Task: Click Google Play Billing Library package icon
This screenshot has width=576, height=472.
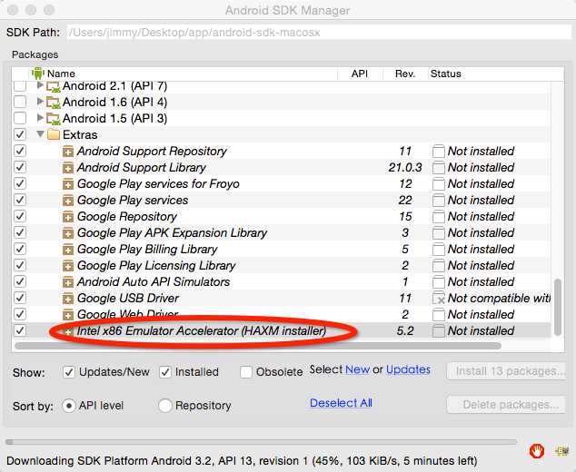Action: [x=68, y=250]
